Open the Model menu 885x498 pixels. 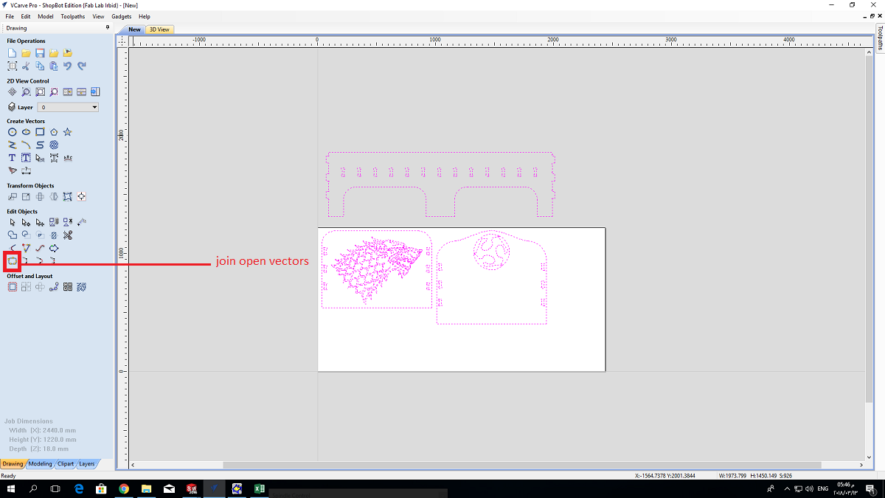pyautogui.click(x=46, y=16)
